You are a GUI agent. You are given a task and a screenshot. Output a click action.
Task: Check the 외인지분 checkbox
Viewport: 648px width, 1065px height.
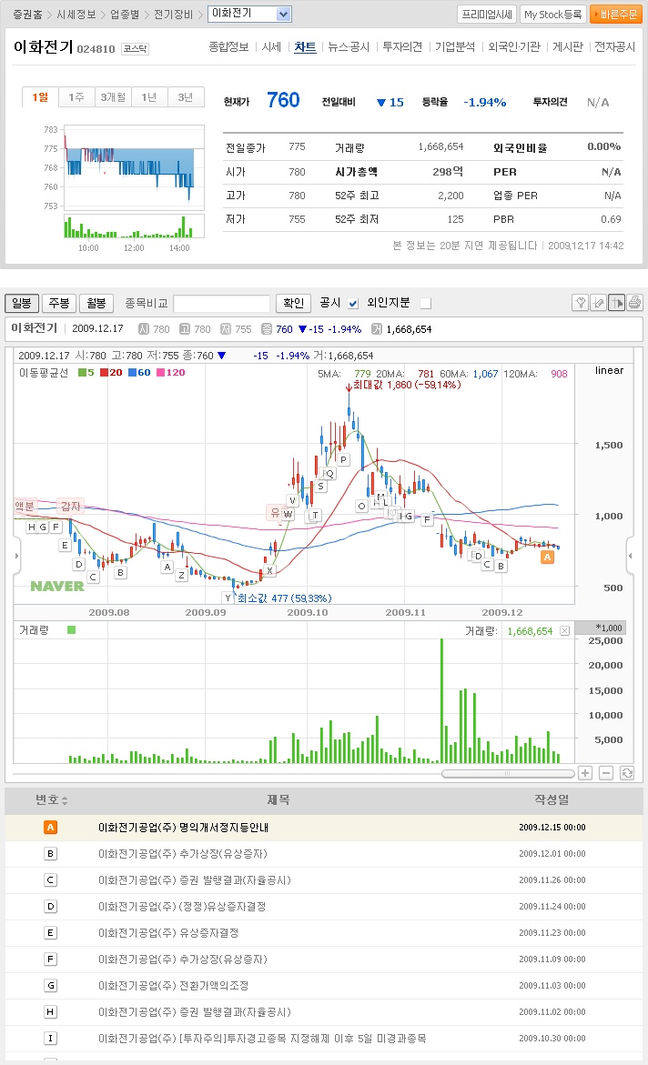point(426,304)
